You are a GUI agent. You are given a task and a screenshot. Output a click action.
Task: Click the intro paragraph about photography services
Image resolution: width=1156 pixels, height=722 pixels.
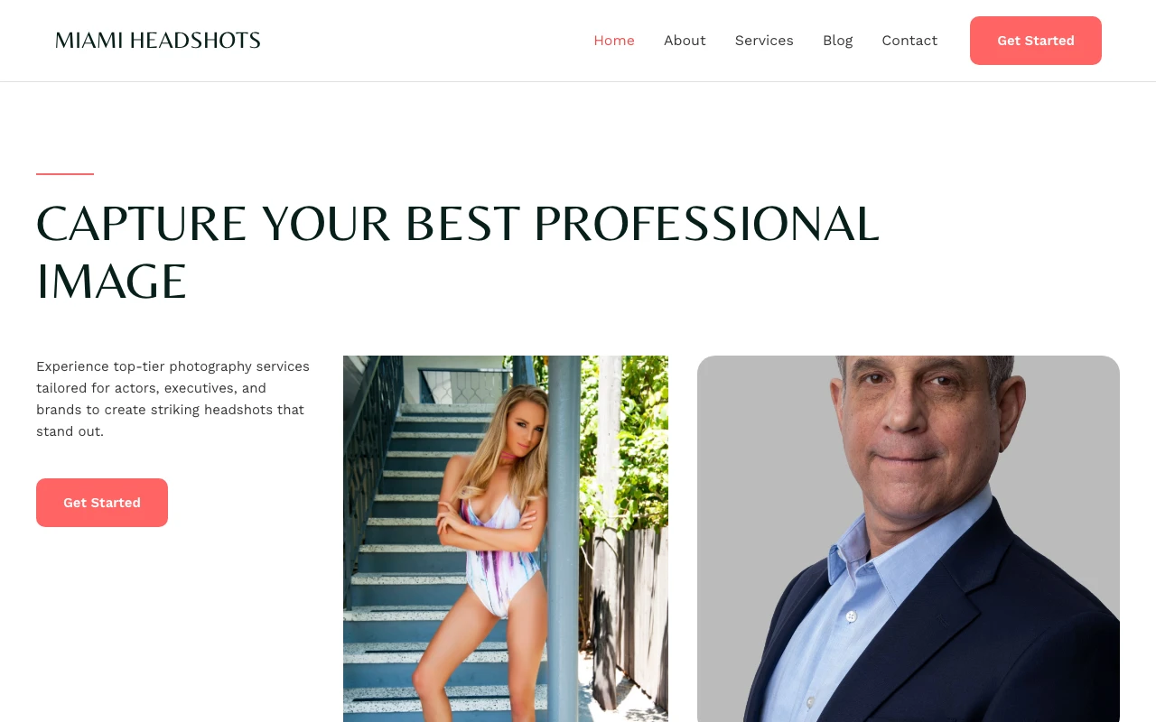(x=173, y=399)
